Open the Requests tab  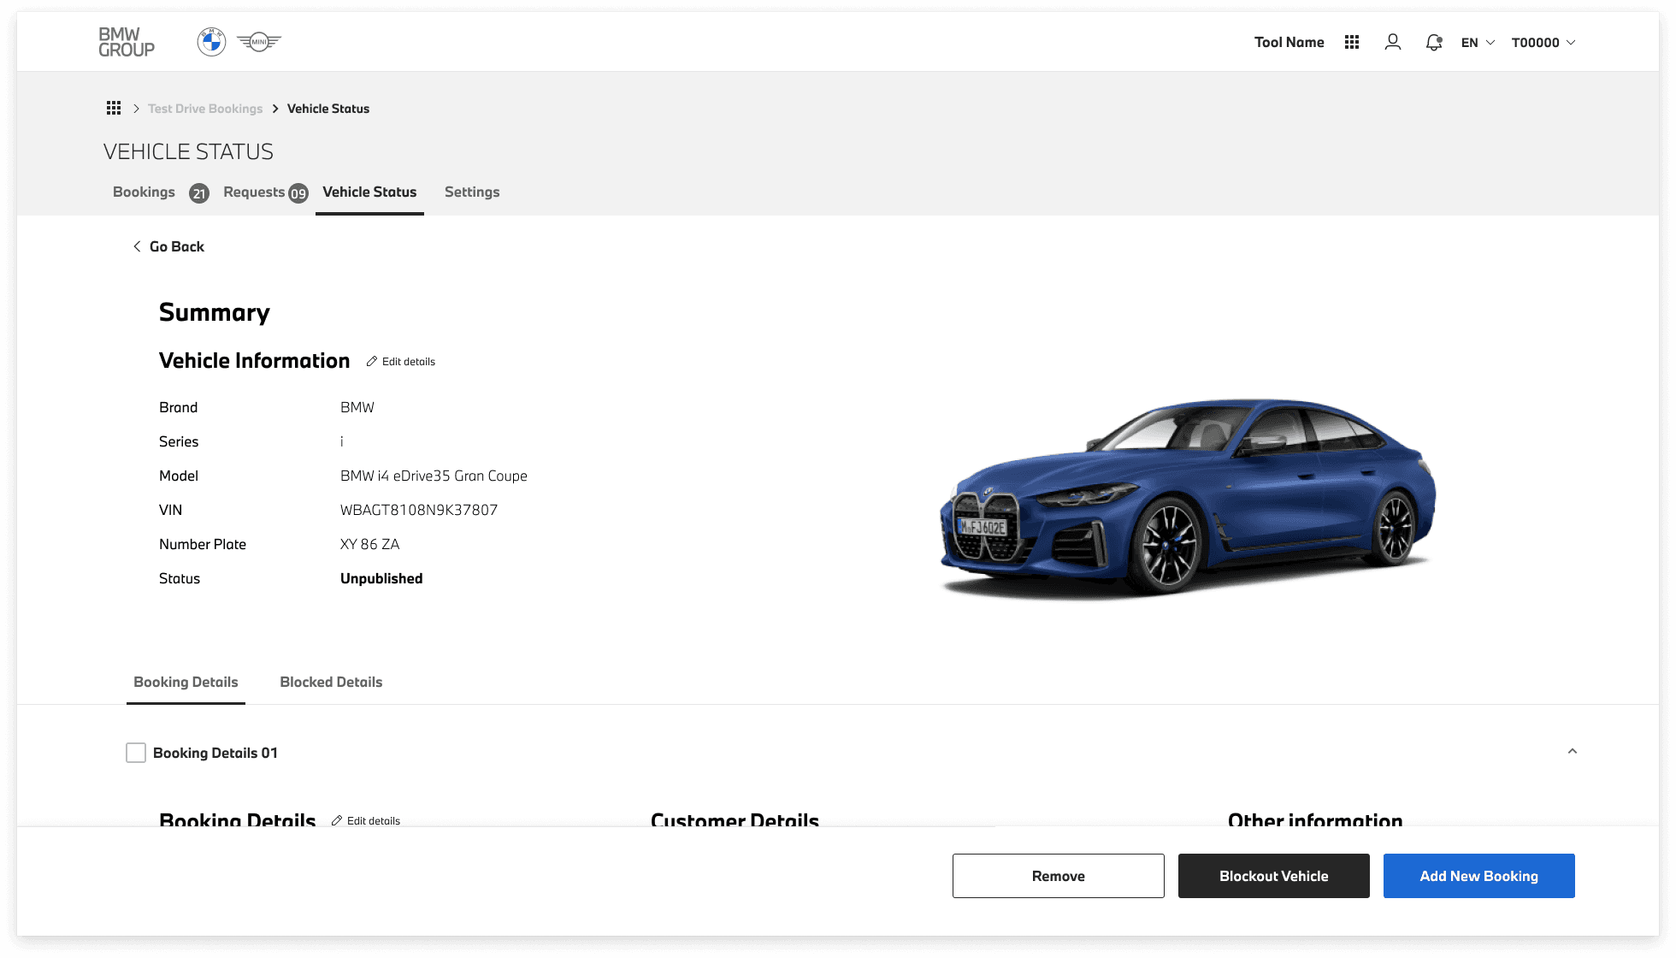(254, 192)
